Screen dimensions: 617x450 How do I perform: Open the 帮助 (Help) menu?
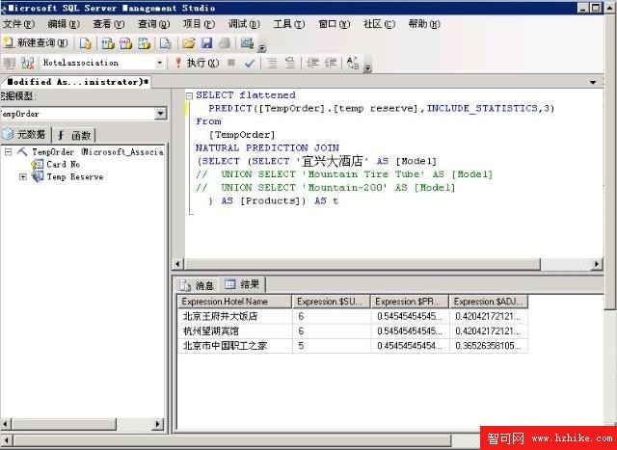424,24
